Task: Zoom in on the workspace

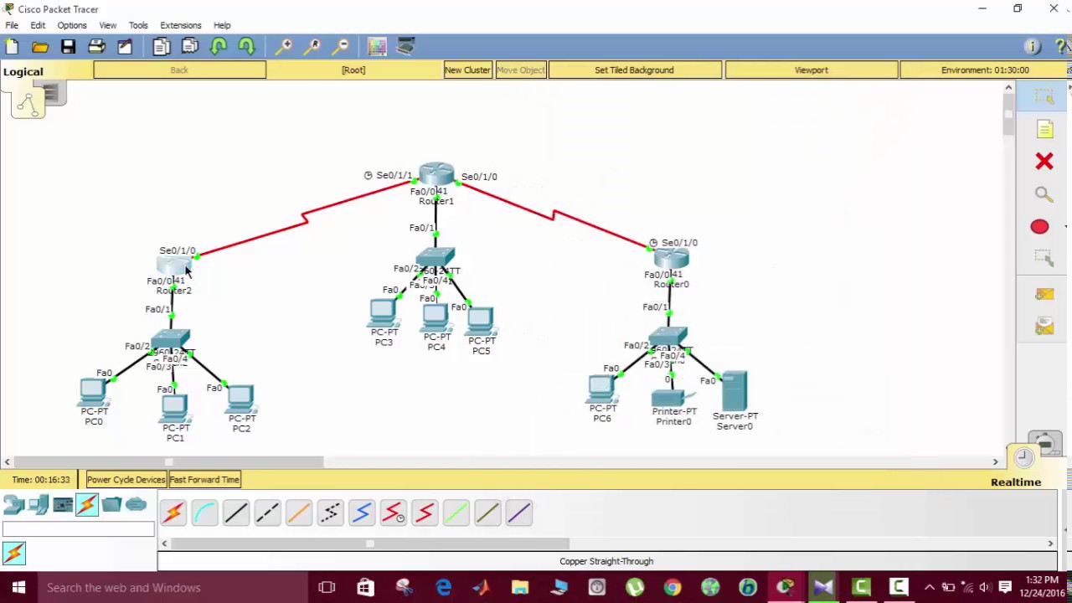Action: (286, 47)
